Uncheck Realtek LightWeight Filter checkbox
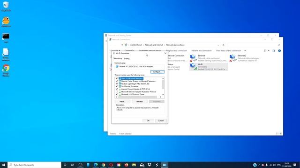 pyautogui.click(x=117, y=84)
